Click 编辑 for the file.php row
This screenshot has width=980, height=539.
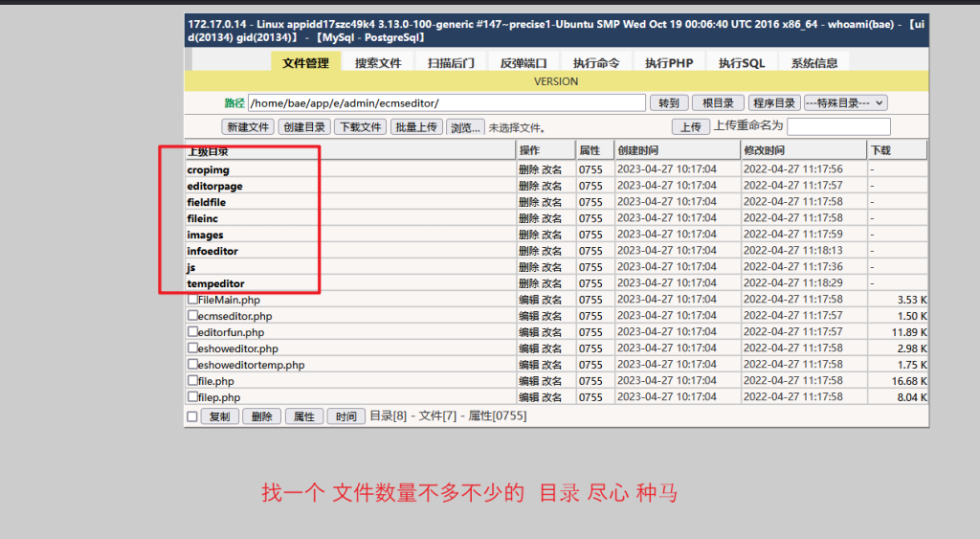click(x=528, y=381)
